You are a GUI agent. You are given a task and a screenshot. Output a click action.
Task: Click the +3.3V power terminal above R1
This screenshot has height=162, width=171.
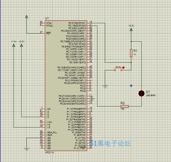pyautogui.click(x=131, y=30)
